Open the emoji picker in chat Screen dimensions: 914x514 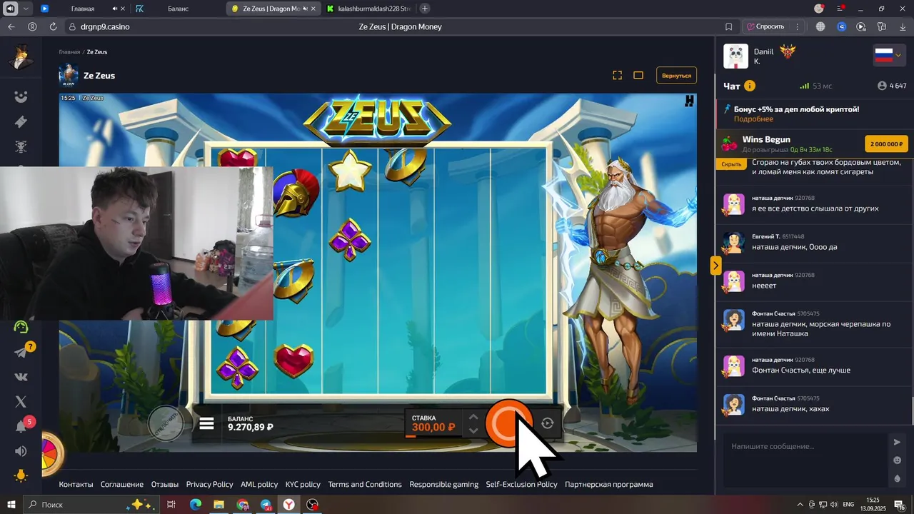tap(898, 460)
